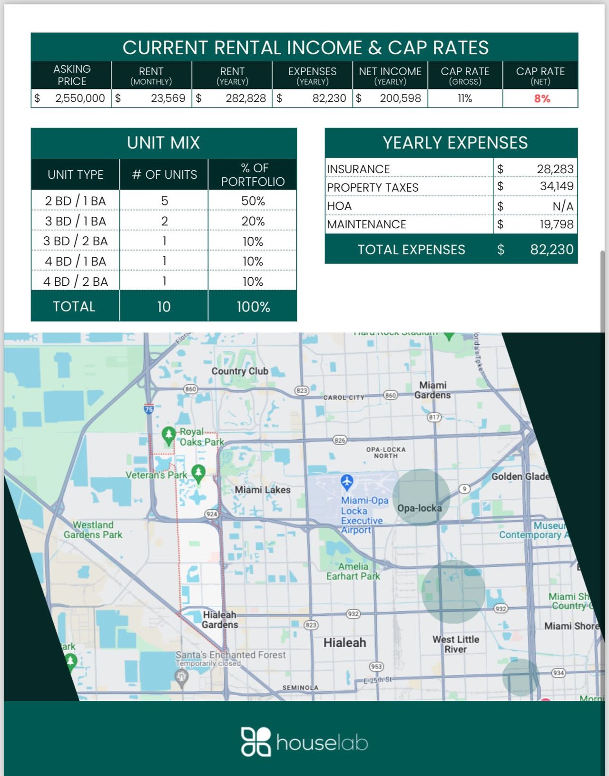This screenshot has height=776, width=609.
Task: Select the asking price 2,550,000 value
Action: (80, 98)
